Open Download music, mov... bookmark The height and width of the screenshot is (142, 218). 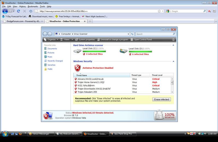point(41,16)
